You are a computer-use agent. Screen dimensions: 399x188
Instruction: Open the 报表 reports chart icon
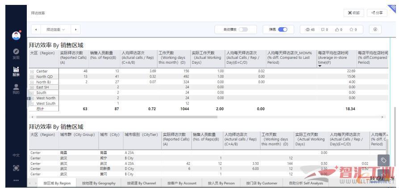coord(16,69)
